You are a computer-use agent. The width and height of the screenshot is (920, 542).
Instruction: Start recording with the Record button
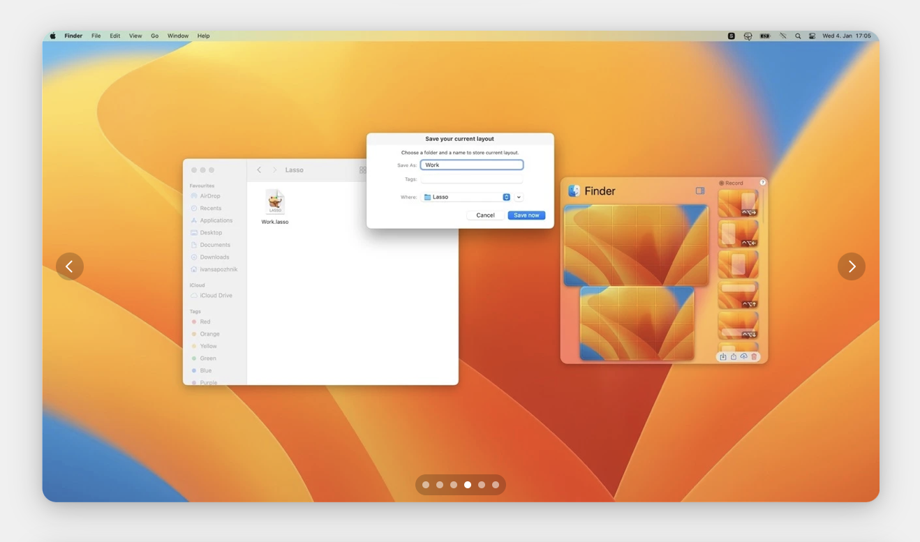(731, 183)
